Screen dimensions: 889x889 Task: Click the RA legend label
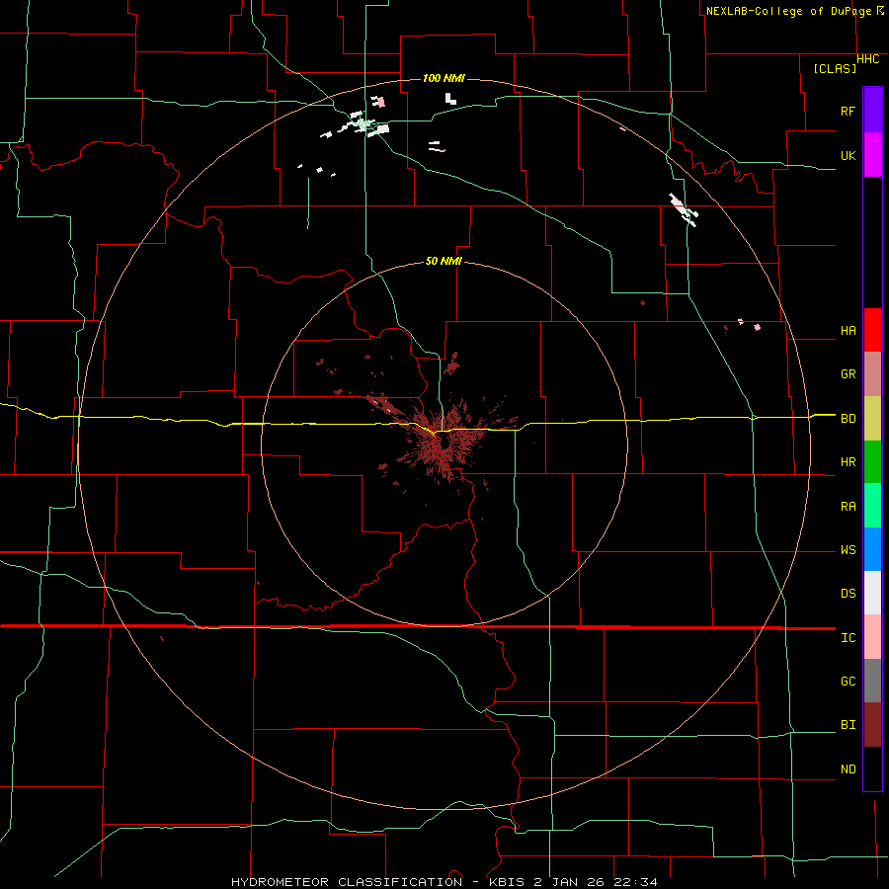tap(849, 507)
